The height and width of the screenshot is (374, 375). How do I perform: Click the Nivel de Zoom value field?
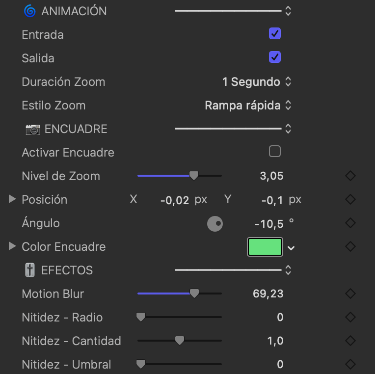(x=271, y=176)
